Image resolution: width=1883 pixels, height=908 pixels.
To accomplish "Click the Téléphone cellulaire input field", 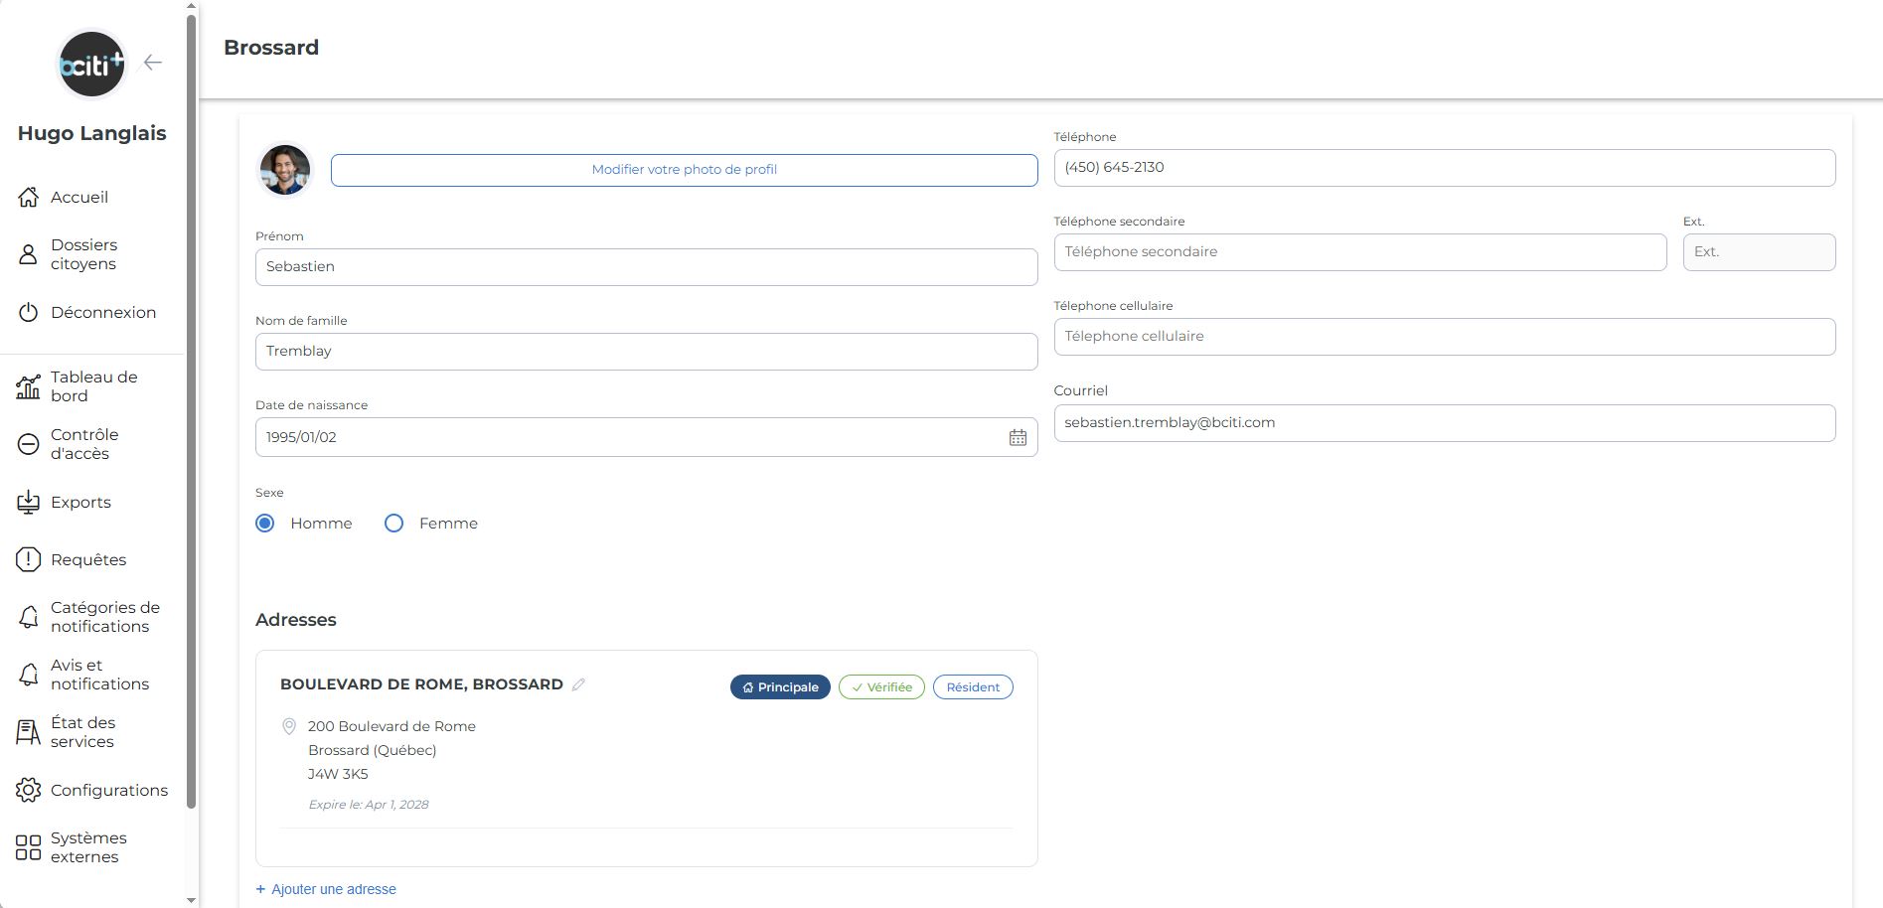I will pos(1444,337).
